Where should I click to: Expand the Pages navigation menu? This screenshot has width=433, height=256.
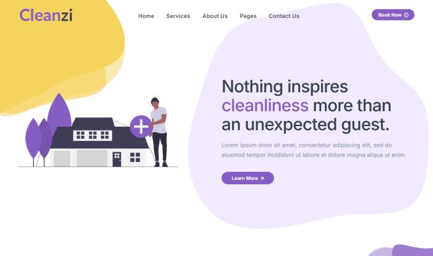point(248,16)
